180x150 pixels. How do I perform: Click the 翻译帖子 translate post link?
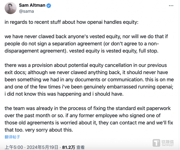point(12,137)
